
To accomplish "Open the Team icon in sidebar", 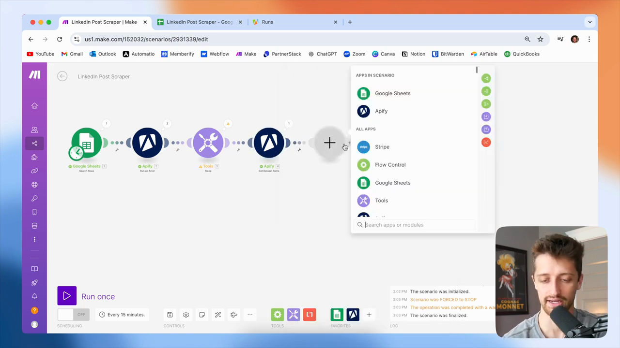I will [34, 130].
